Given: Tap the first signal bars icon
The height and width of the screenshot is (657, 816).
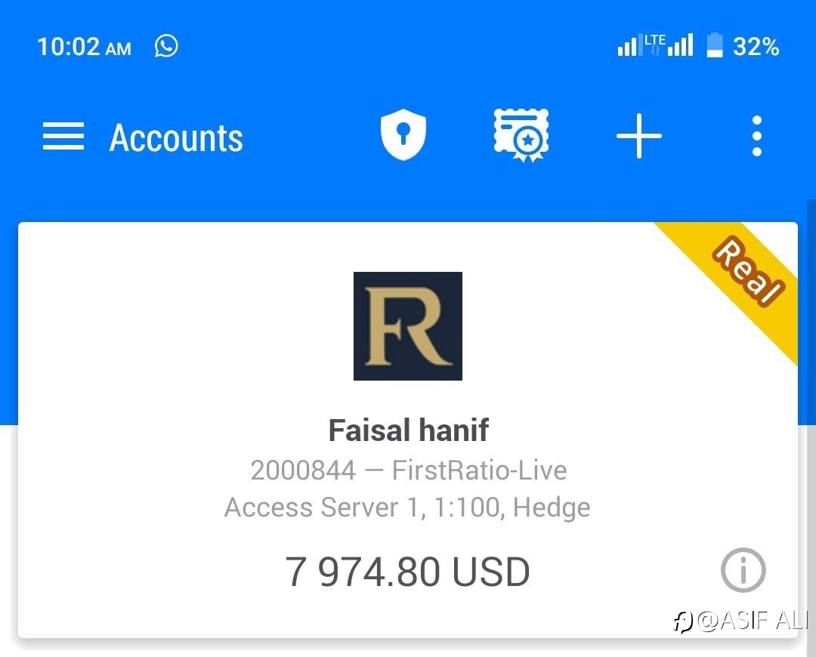Looking at the screenshot, I should pyautogui.click(x=628, y=45).
